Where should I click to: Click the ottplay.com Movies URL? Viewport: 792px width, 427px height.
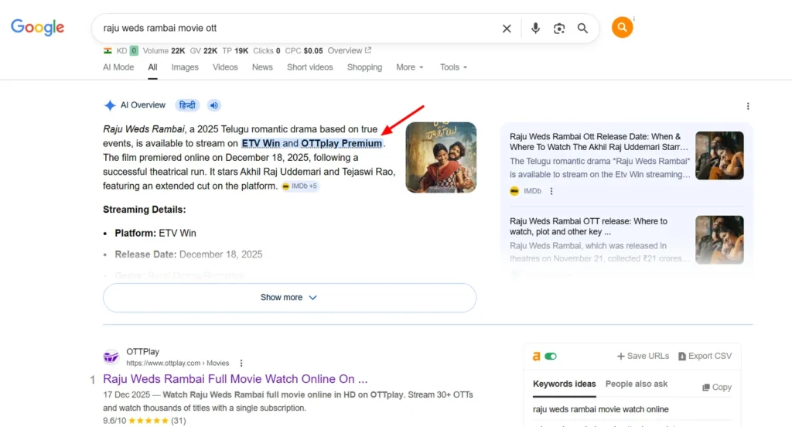pos(177,363)
